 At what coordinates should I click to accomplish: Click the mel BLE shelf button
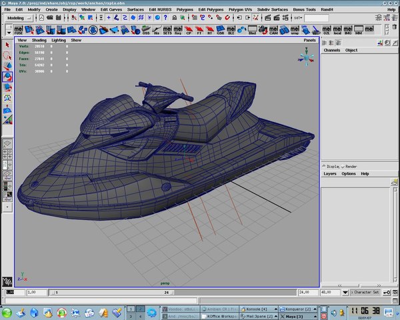231,30
